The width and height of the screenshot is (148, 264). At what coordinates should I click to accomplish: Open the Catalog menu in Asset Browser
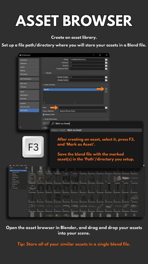click(22, 165)
